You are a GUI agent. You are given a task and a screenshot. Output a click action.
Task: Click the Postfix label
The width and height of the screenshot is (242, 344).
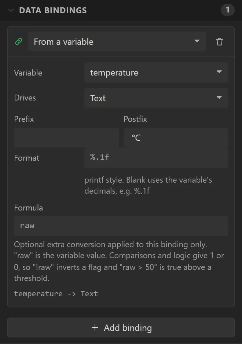(x=135, y=119)
